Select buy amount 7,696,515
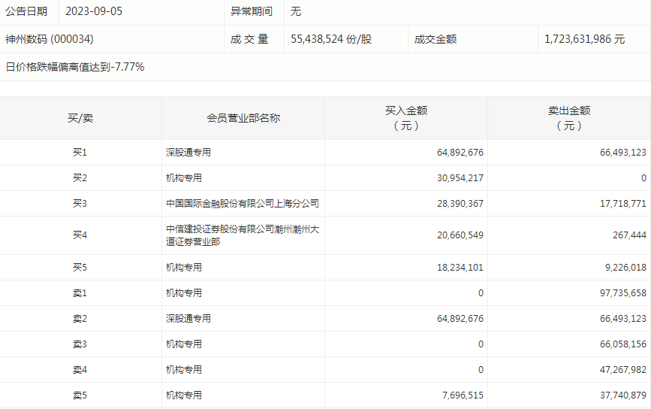 pyautogui.click(x=463, y=395)
